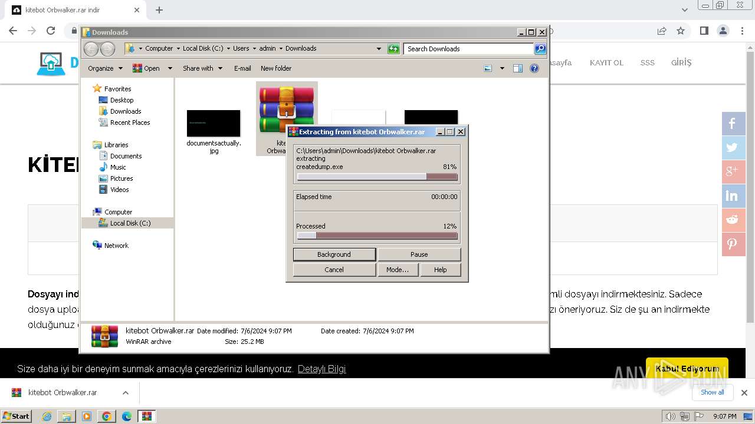Expand the Open dropdown arrow
The height and width of the screenshot is (424, 755).
pos(170,68)
